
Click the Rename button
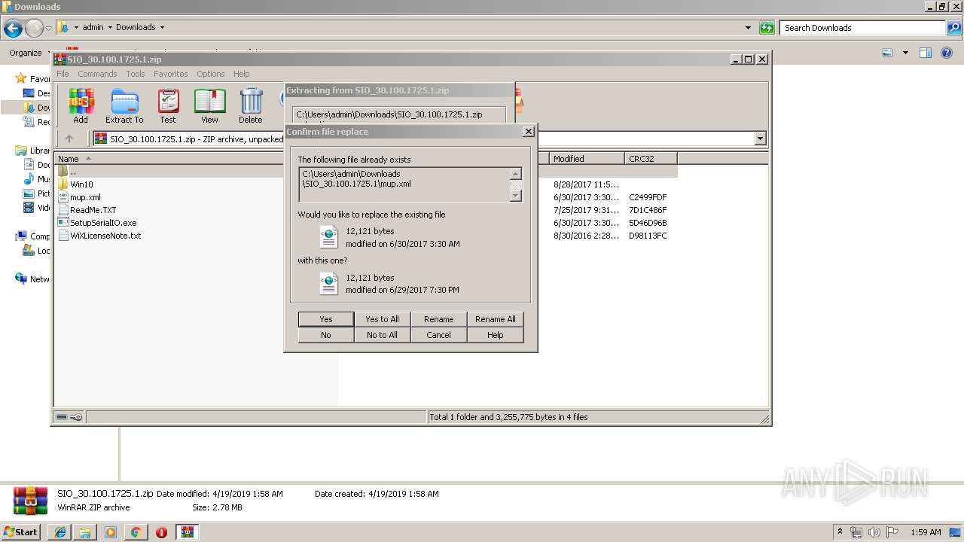coord(439,319)
